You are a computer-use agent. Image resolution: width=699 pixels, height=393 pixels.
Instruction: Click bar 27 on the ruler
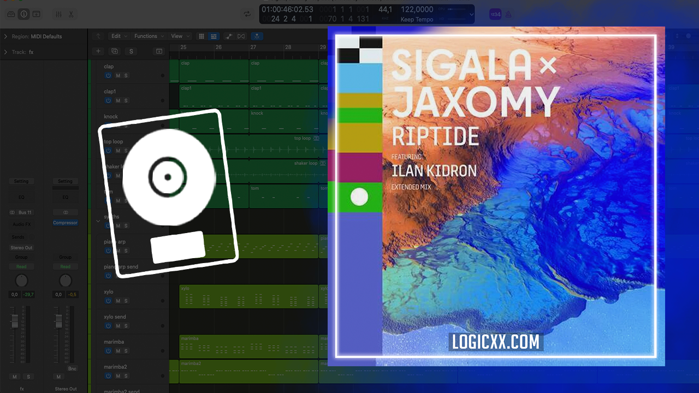pos(253,47)
